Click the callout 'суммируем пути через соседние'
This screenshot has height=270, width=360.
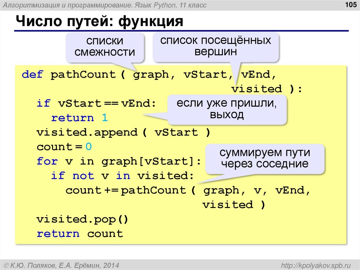265,158
